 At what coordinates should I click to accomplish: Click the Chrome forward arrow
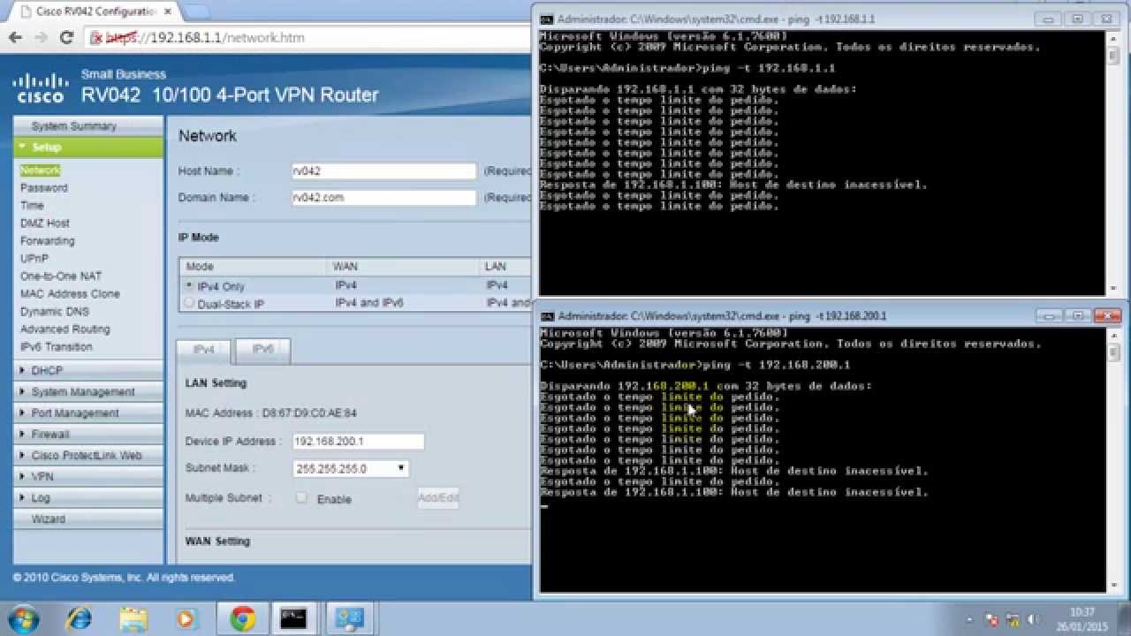click(x=41, y=38)
